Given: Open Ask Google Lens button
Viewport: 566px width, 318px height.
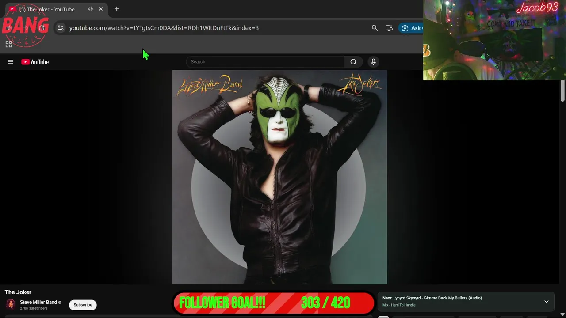Looking at the screenshot, I should click(411, 28).
